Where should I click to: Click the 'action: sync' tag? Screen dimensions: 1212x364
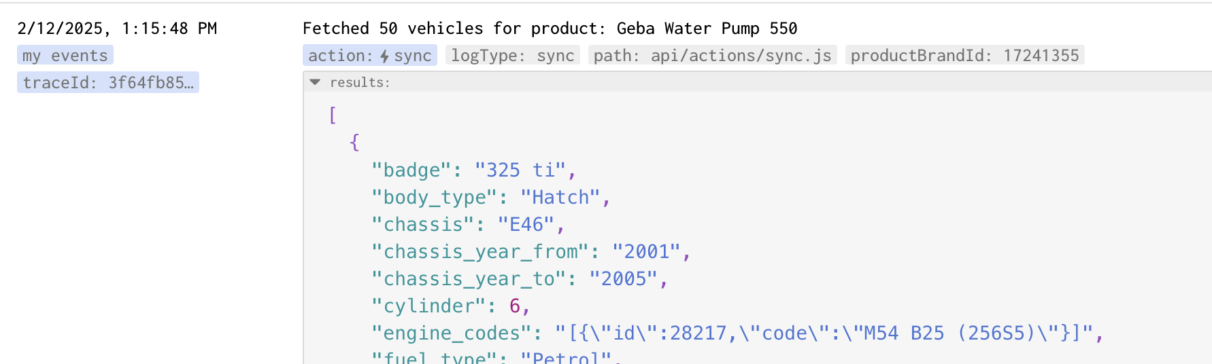coord(370,55)
